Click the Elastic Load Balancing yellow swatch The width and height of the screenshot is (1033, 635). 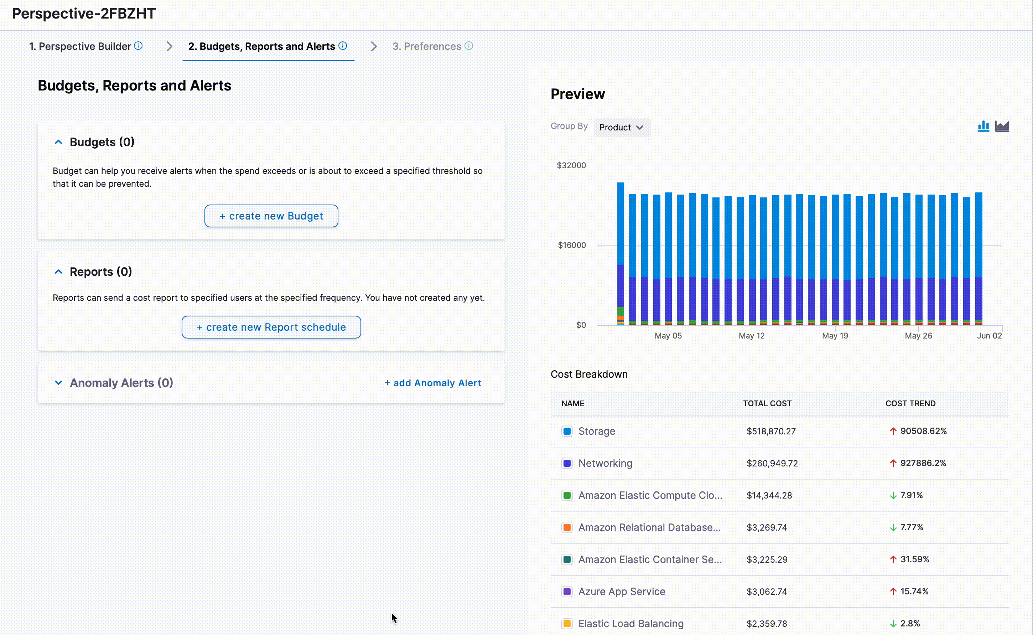tap(567, 623)
